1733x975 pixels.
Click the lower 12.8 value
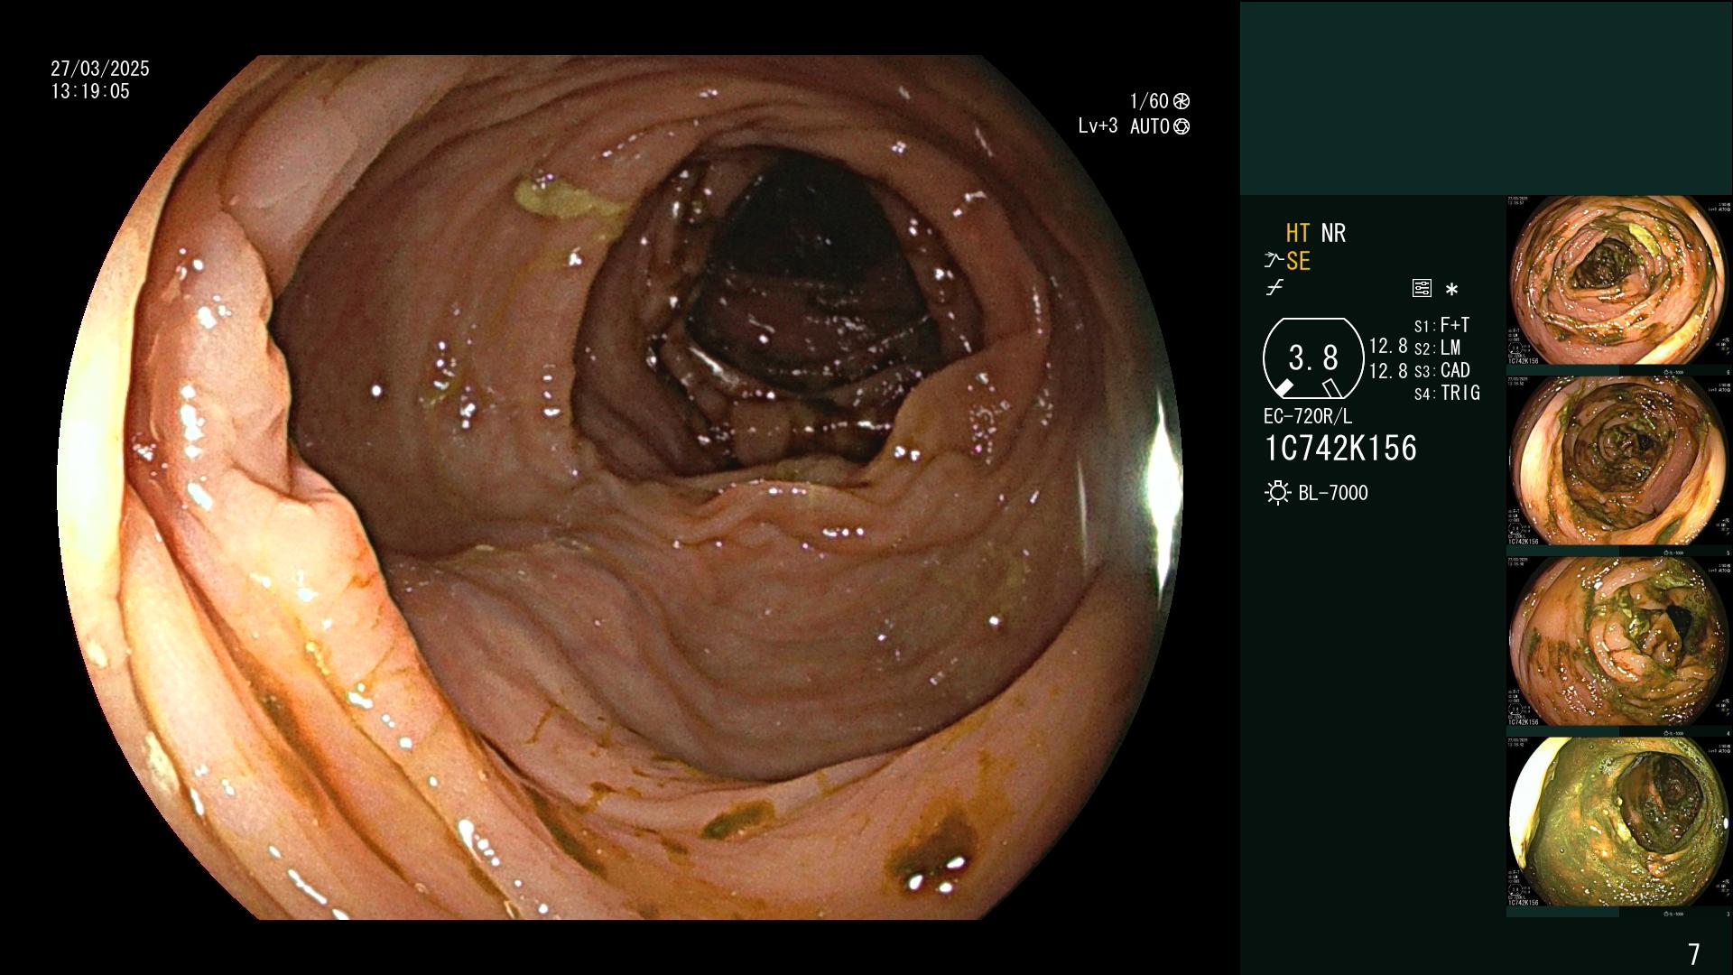click(x=1388, y=371)
